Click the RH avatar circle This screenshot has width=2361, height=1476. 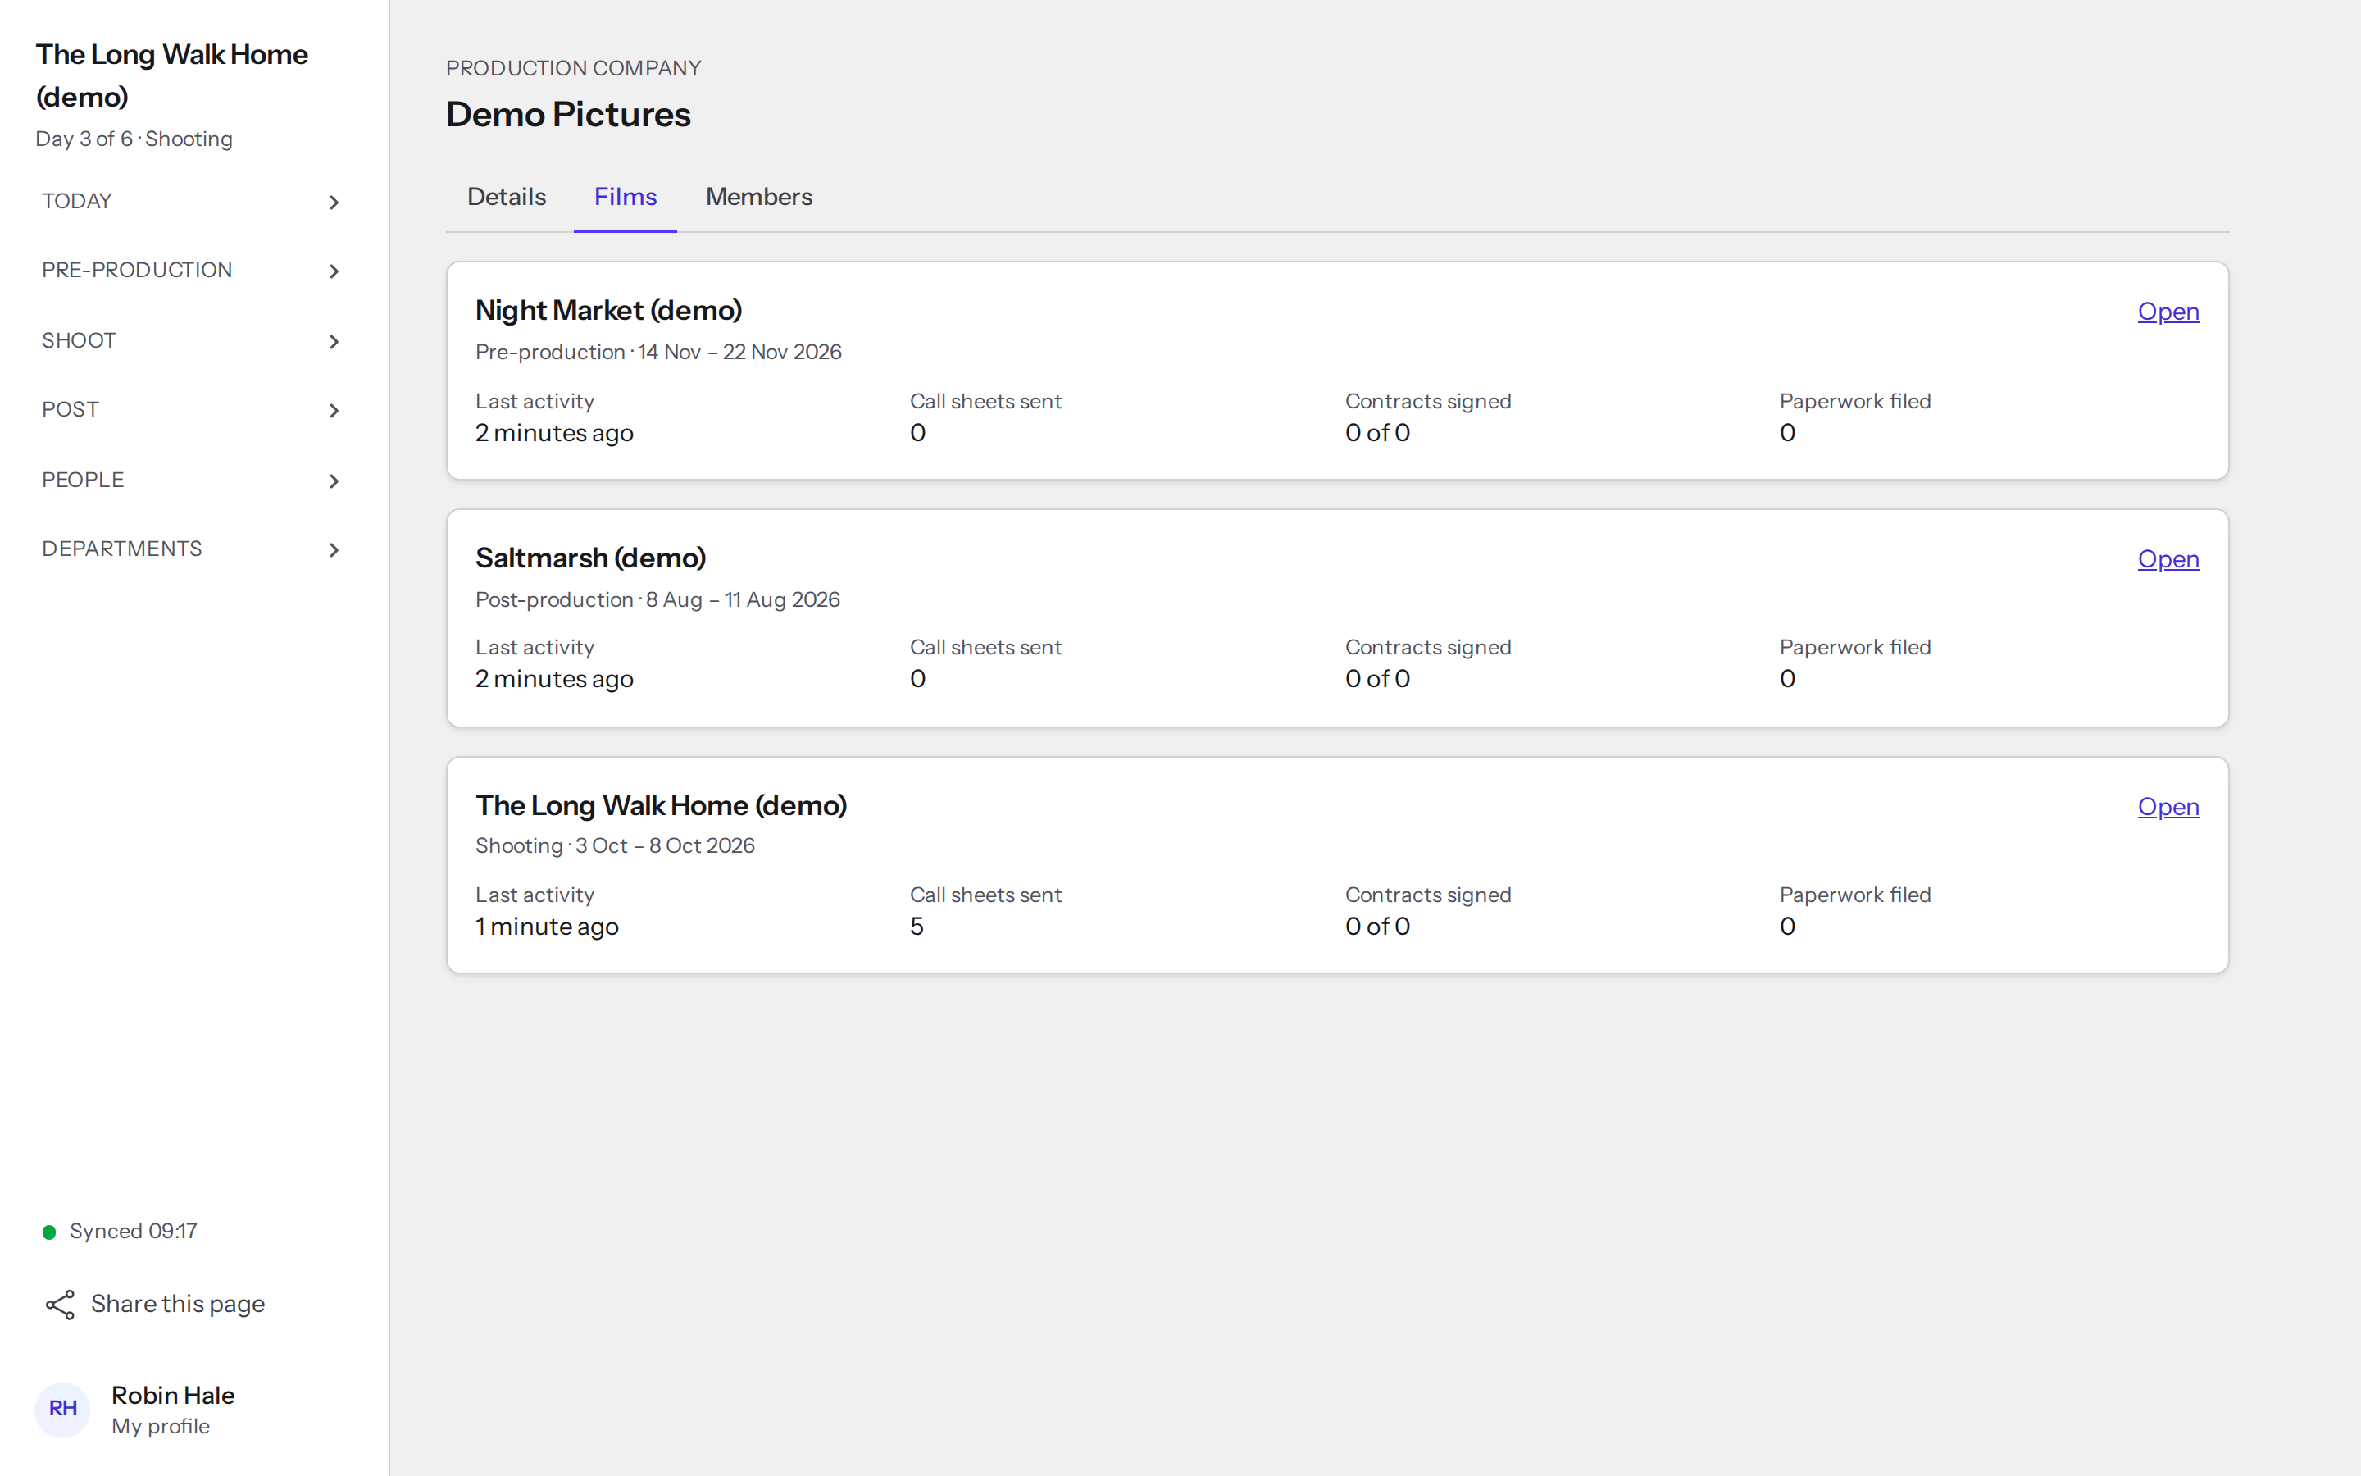(62, 1409)
